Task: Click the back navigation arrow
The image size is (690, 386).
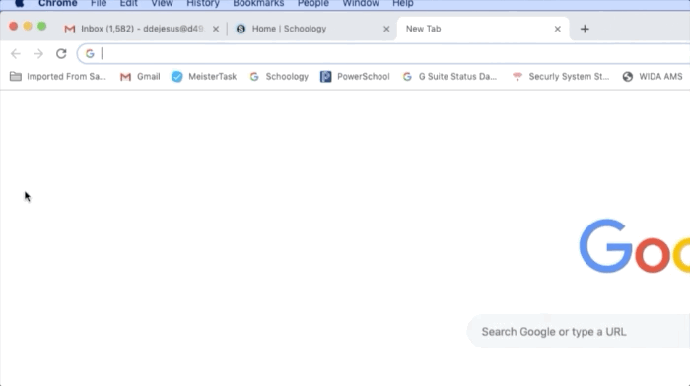Action: [16, 53]
